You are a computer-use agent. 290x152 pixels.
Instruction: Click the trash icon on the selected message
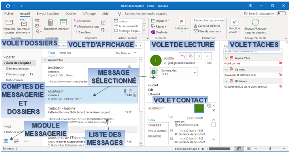pyautogui.click(x=135, y=95)
